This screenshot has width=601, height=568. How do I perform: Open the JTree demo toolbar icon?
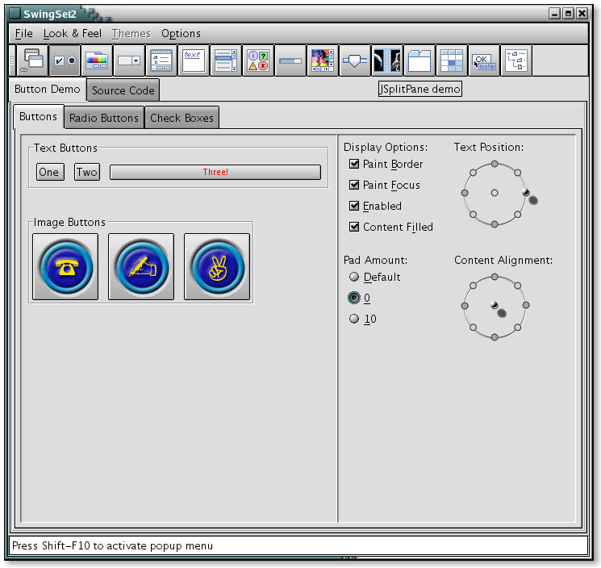(x=516, y=61)
